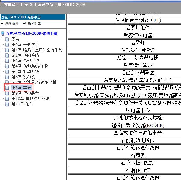Screen dimensions: 181x180
Task: Click the page icon beside 第0章 一般信息
Action: [7, 44]
